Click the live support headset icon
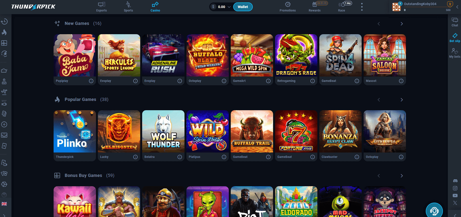461x217 pixels. (x=434, y=211)
